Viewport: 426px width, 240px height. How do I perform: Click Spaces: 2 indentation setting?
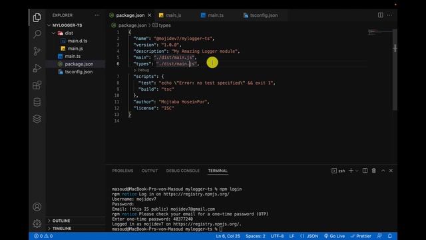pos(256,236)
